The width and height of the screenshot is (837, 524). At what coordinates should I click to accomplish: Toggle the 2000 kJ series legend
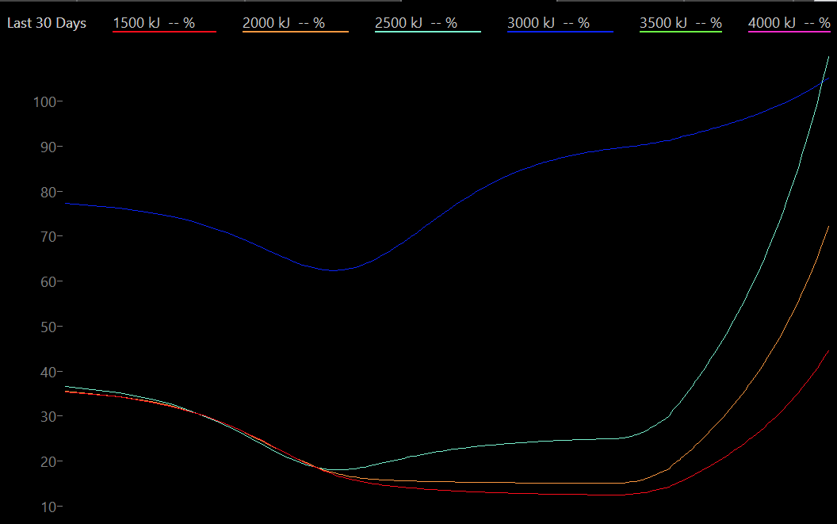(284, 23)
